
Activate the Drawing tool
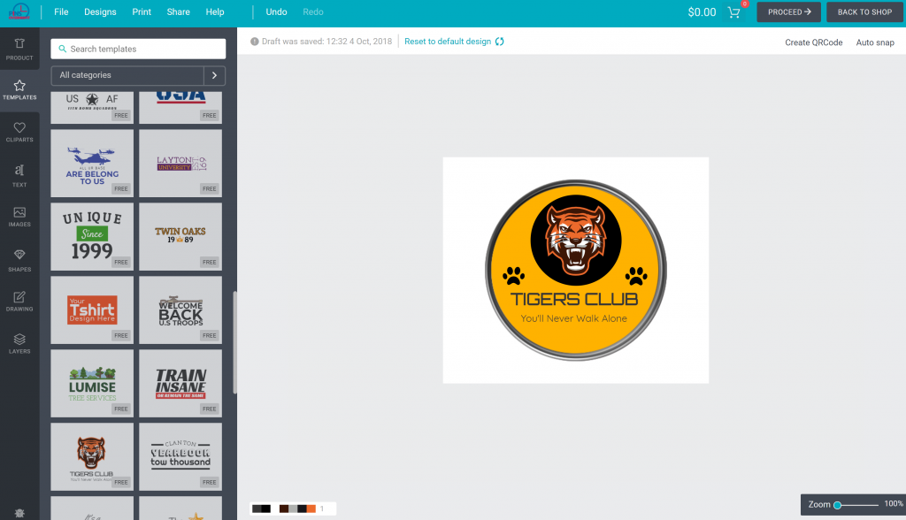click(x=19, y=301)
